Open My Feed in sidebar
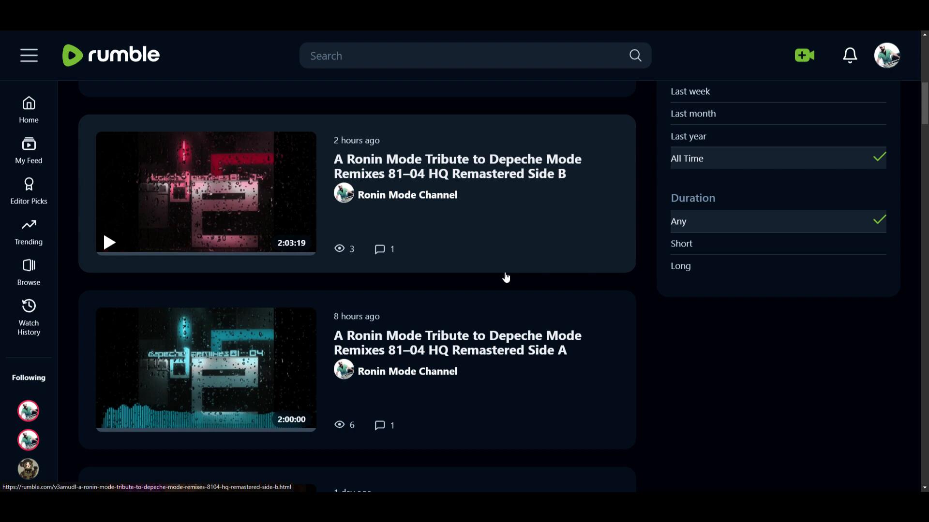The height and width of the screenshot is (522, 929). click(29, 150)
